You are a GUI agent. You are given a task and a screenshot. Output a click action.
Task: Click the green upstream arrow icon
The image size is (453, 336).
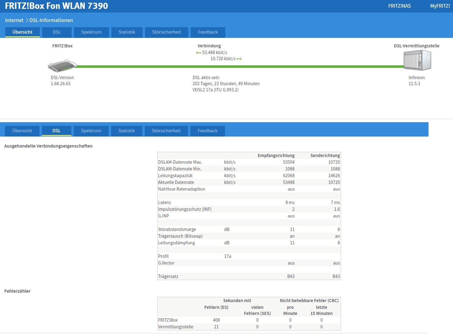click(x=239, y=59)
